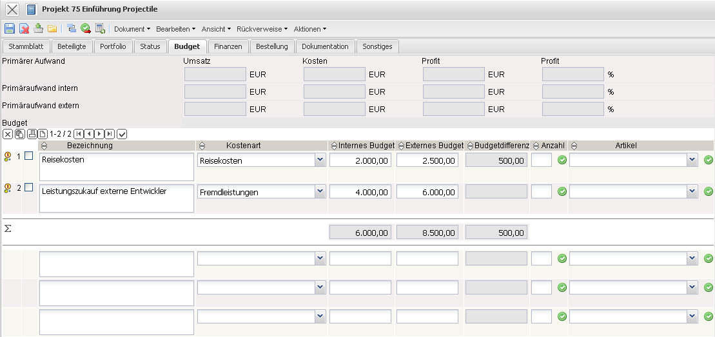The image size is (715, 337).
Task: Click the warning icon beside budget row 1
Action: (x=8, y=156)
